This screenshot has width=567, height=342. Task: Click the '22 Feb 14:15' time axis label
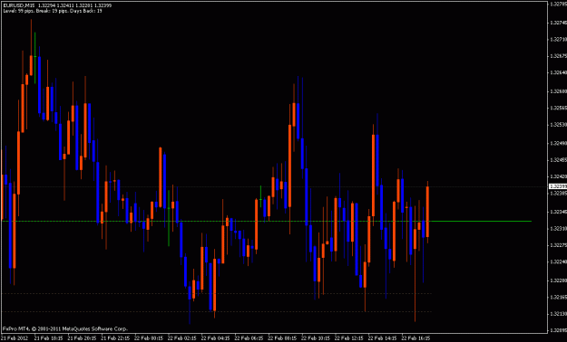[381, 338]
